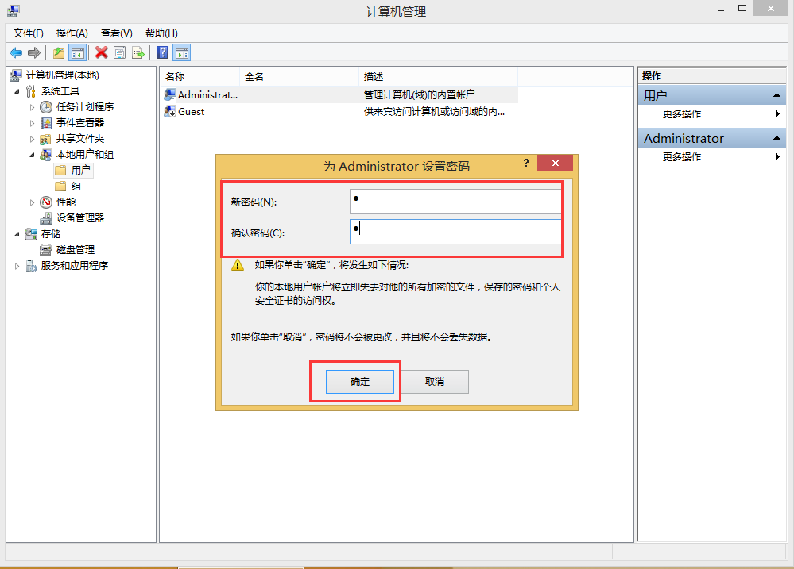Click the 确定 button

click(359, 382)
